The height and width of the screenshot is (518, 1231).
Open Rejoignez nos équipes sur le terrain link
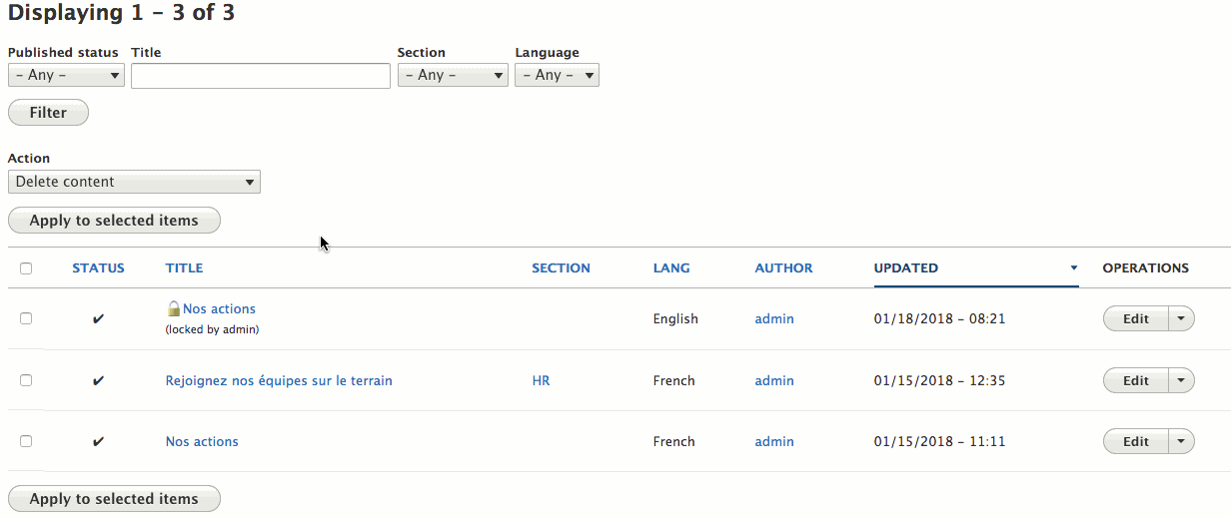click(x=279, y=380)
